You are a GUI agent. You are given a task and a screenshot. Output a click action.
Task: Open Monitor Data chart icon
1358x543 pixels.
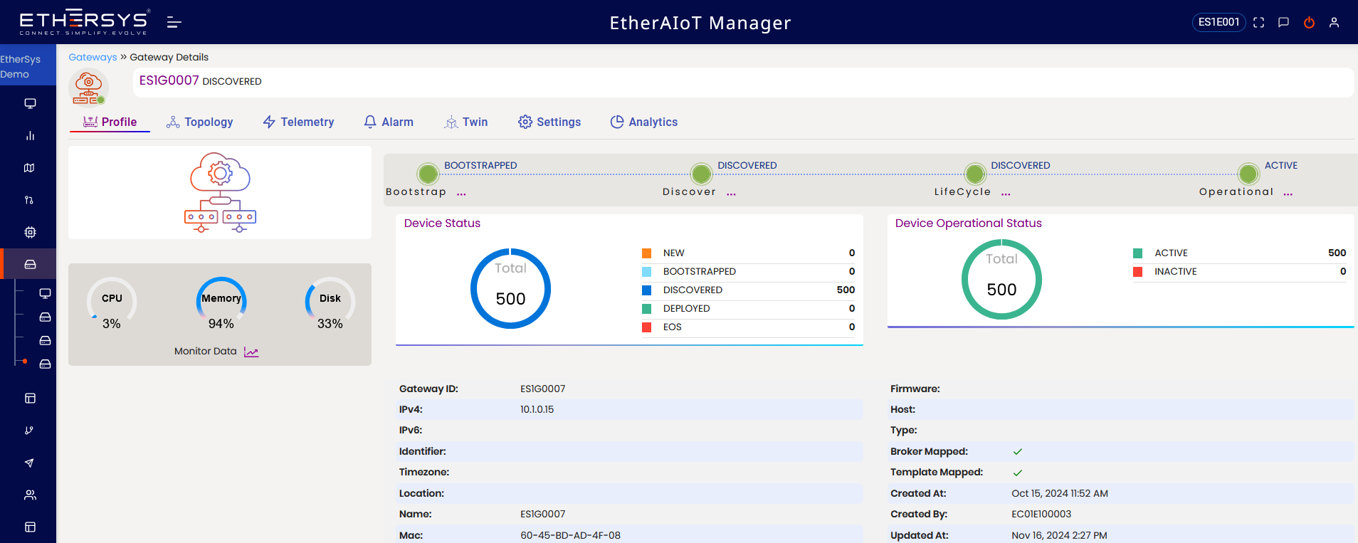[251, 352]
